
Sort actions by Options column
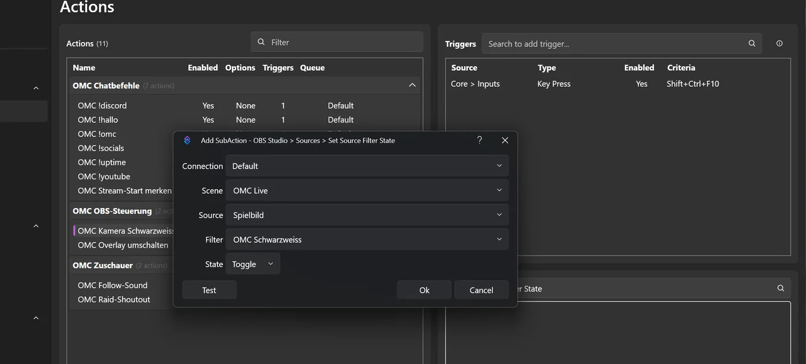pos(240,67)
